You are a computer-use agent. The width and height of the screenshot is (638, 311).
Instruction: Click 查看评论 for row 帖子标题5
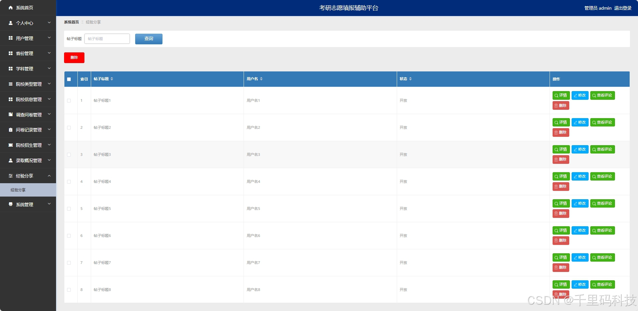tap(602, 204)
